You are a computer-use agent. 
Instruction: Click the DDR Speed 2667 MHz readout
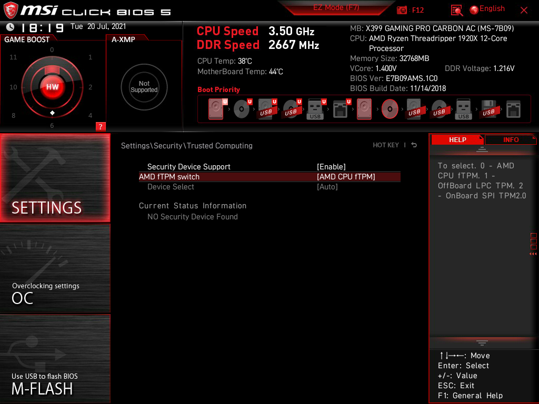point(258,45)
